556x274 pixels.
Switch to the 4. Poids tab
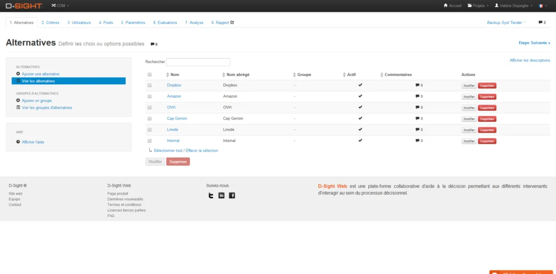pyautogui.click(x=106, y=22)
